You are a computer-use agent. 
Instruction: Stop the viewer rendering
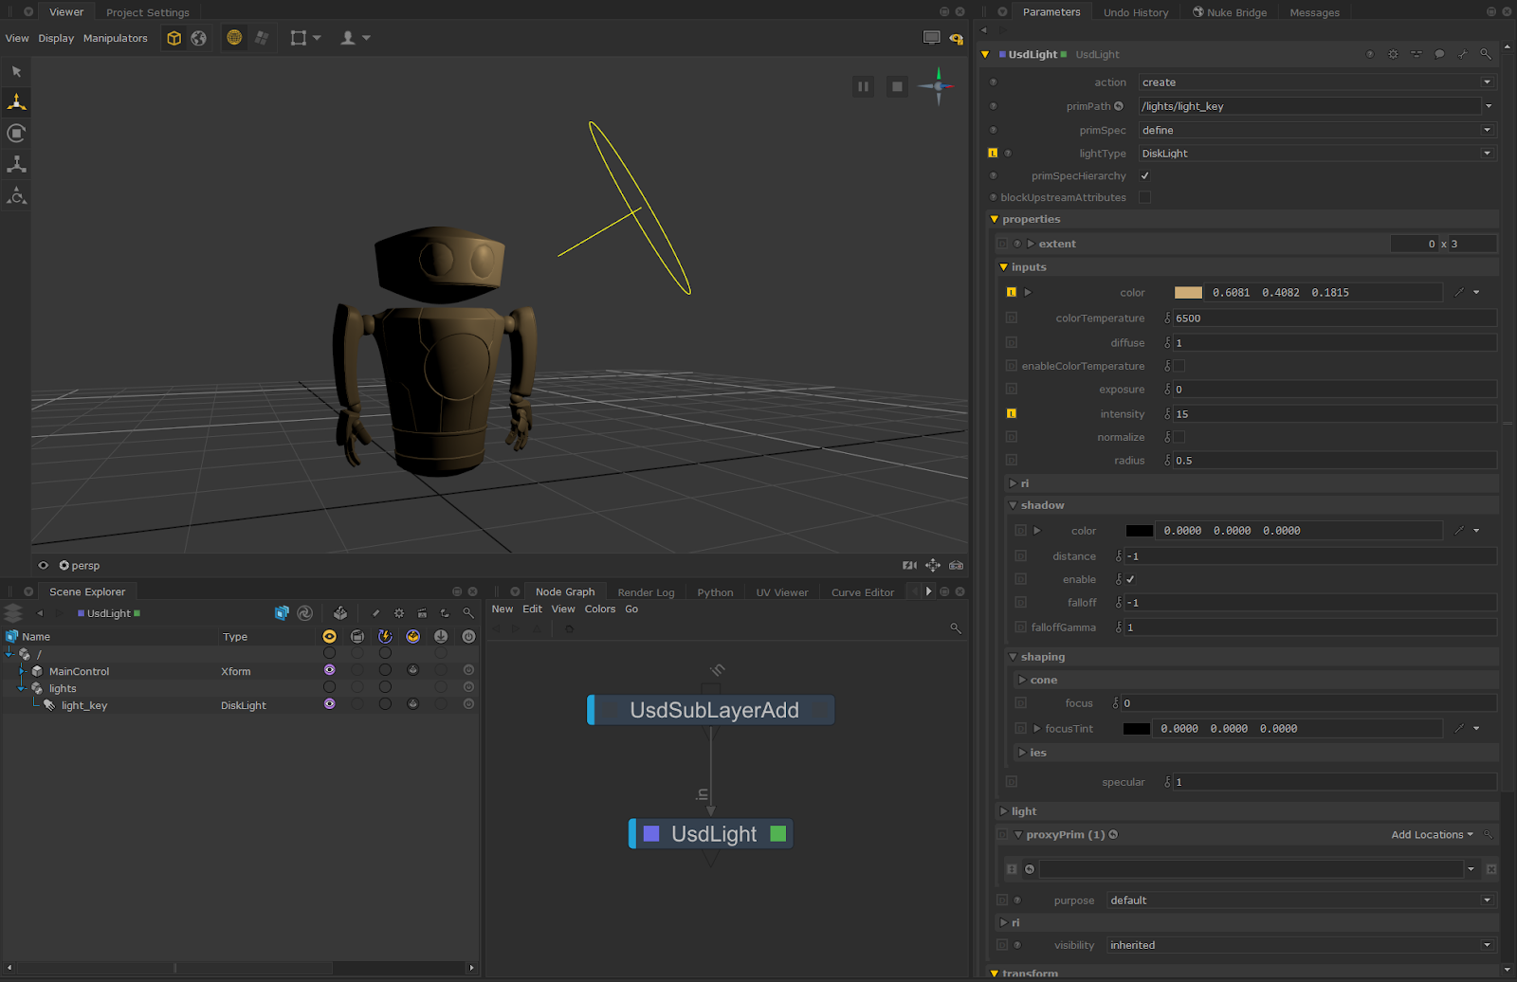point(896,86)
